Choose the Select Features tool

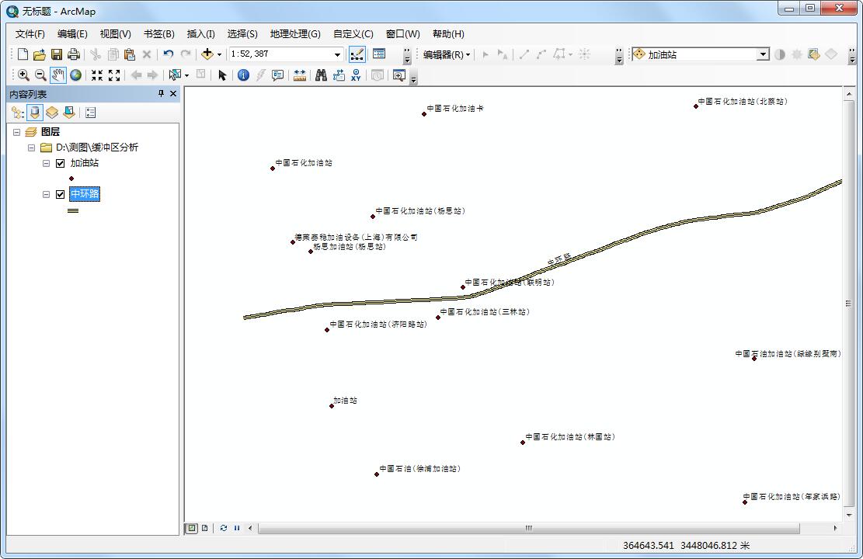point(175,75)
